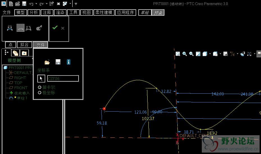Open coordinates file folder icon
261x154 pixels.
[x=47, y=62]
